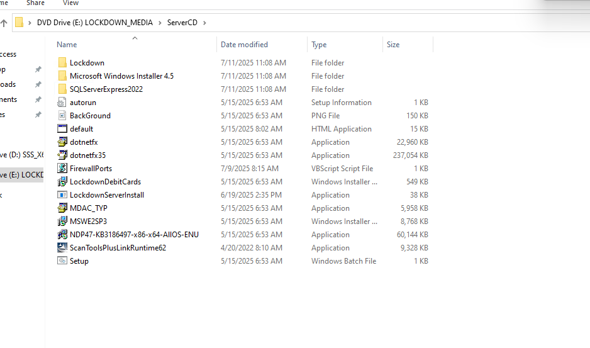
Task: Select the ScanToolsPlusLinkRuntime62 application icon
Action: pos(62,247)
